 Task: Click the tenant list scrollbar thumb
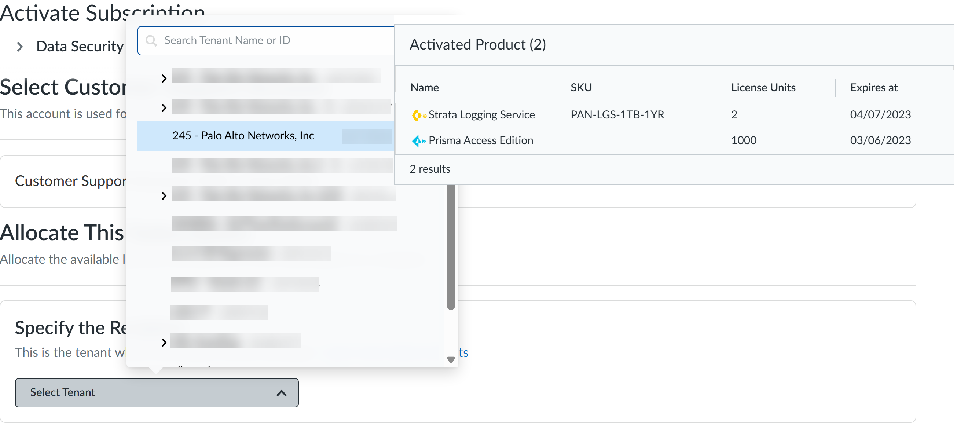451,247
